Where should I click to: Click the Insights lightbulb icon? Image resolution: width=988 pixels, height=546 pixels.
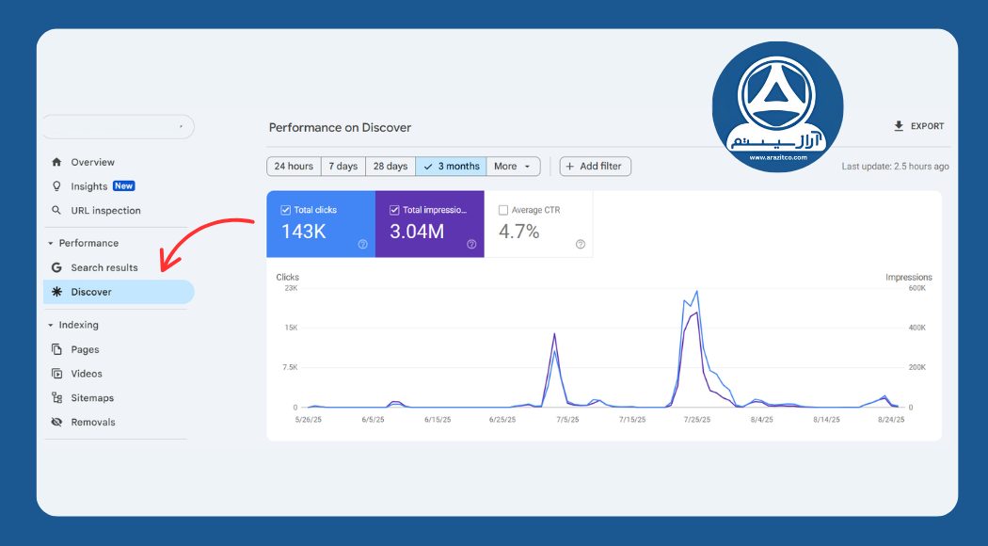57,186
